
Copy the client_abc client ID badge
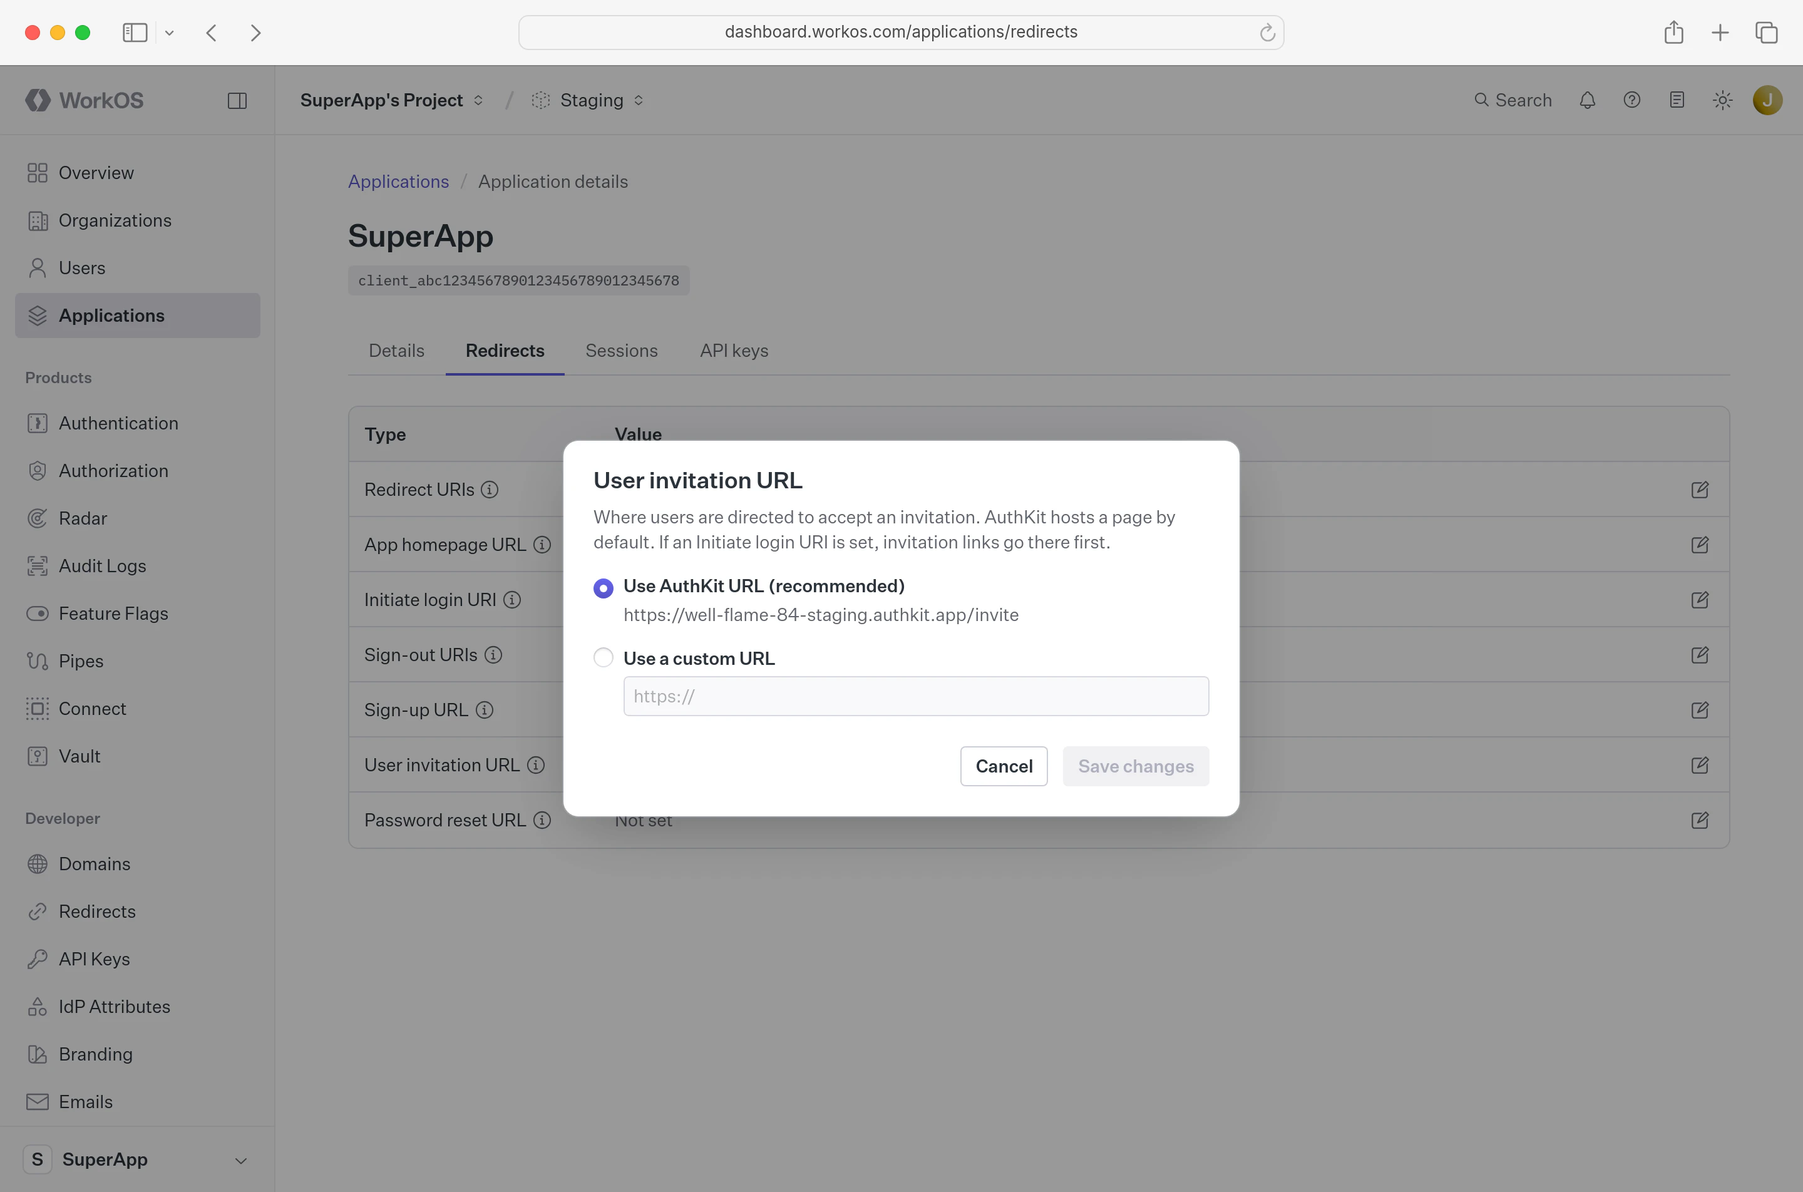pyautogui.click(x=518, y=280)
